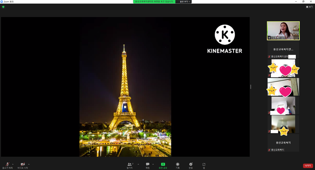
Task: Expand audio options arrow beside microphone
Action: click(x=13, y=164)
